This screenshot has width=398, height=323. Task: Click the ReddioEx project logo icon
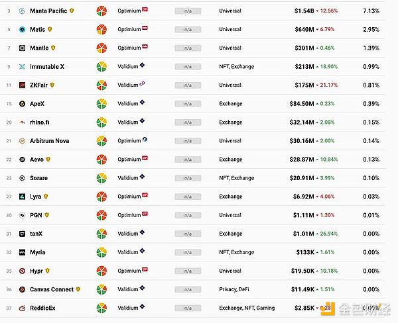[x=23, y=308]
